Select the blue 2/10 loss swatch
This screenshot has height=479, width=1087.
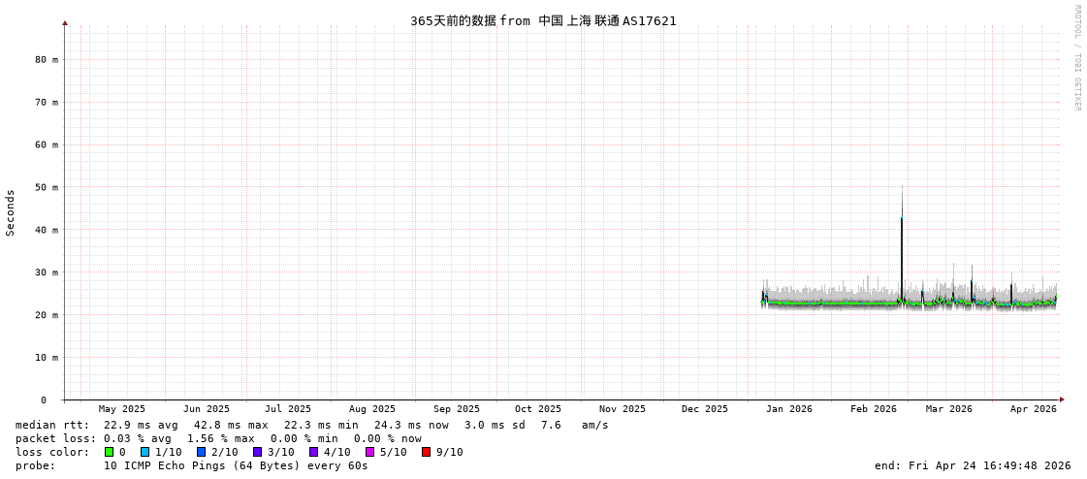[x=201, y=452]
